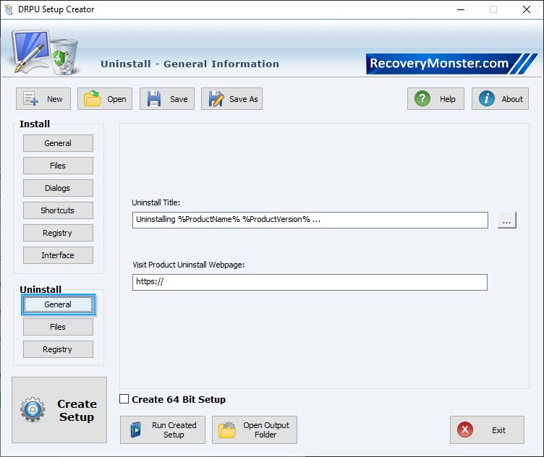
Task: Click the RecoveryMonster.com banner logo
Action: 451,64
